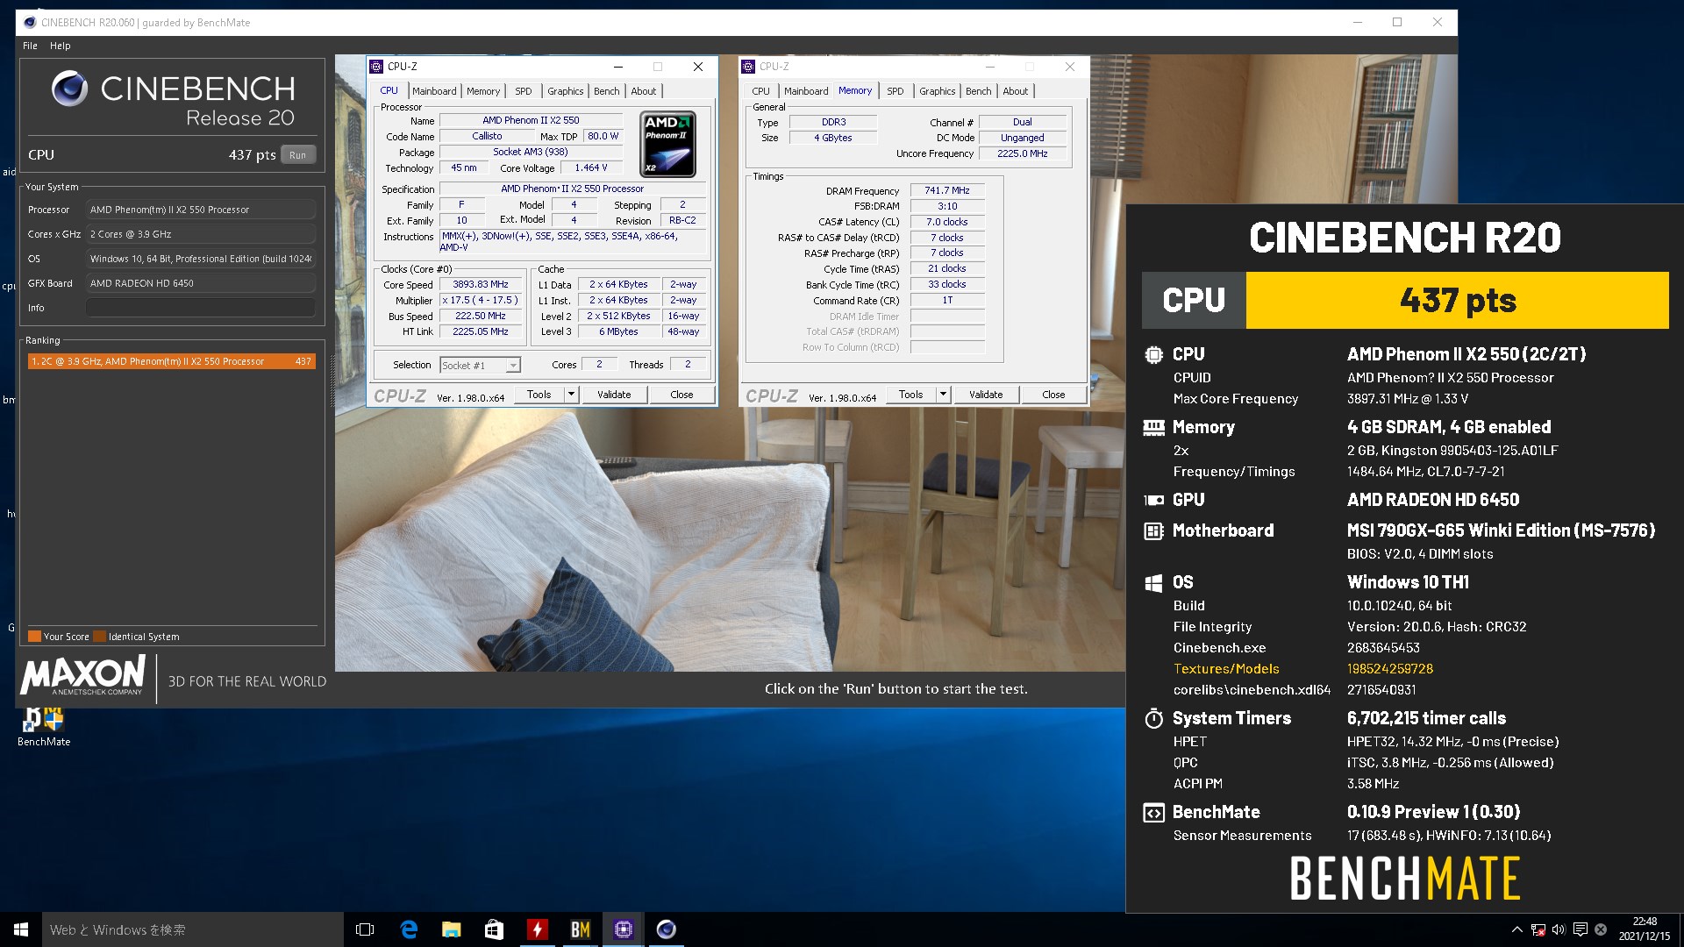Click the GFX Board AMD RADEON field
This screenshot has width=1684, height=947.
[x=201, y=283]
